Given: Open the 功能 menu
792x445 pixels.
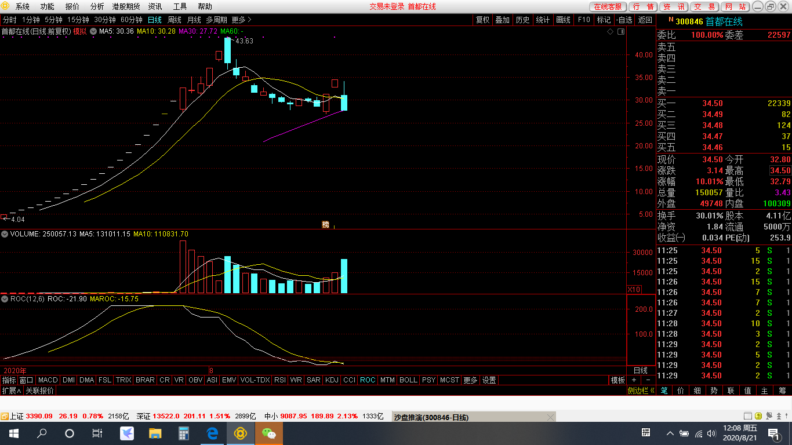Looking at the screenshot, I should click(47, 7).
